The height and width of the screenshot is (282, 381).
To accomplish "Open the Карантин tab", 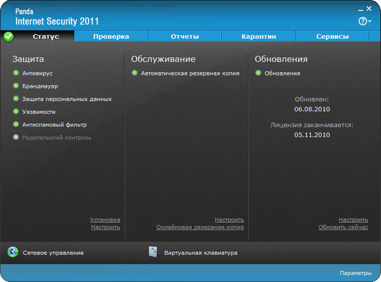I will point(259,37).
